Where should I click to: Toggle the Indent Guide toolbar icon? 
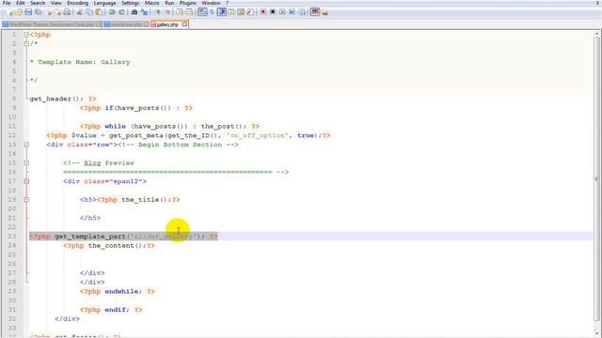(x=222, y=12)
